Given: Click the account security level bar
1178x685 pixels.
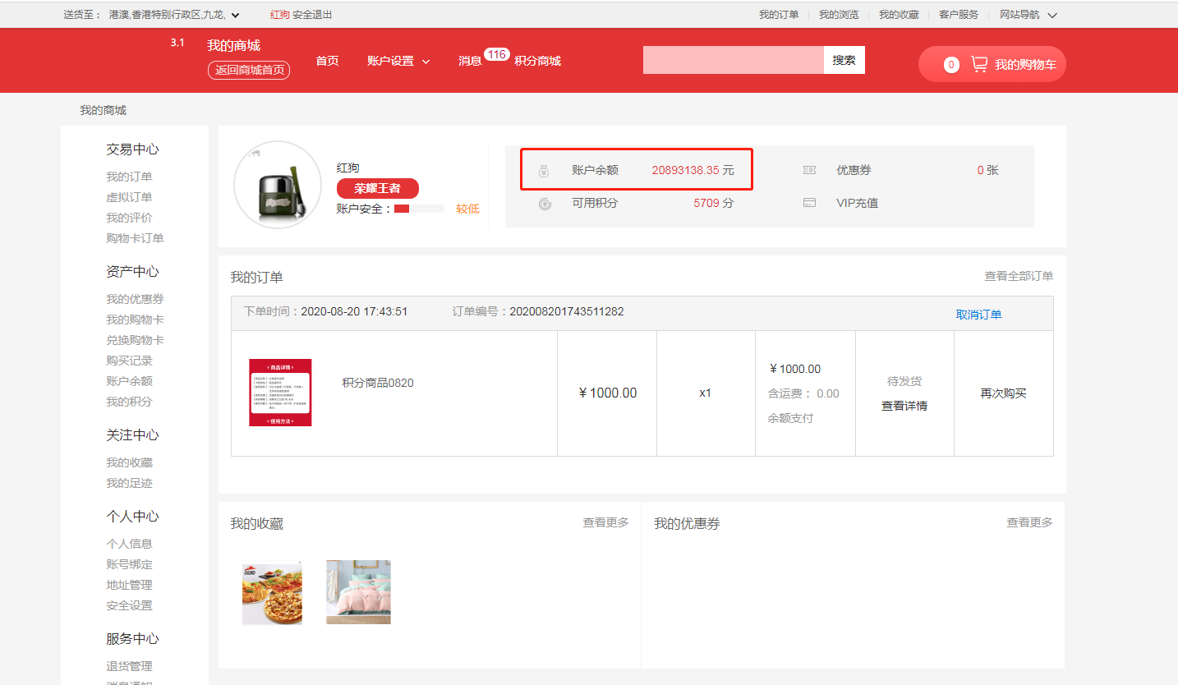Looking at the screenshot, I should tap(419, 209).
